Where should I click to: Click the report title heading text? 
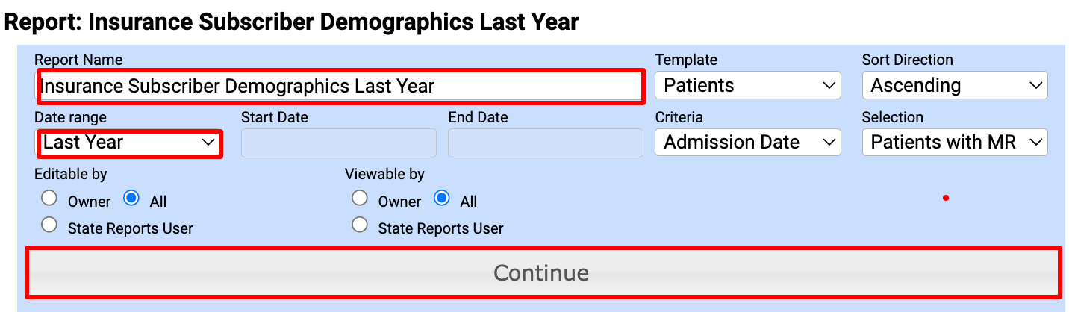pos(291,22)
